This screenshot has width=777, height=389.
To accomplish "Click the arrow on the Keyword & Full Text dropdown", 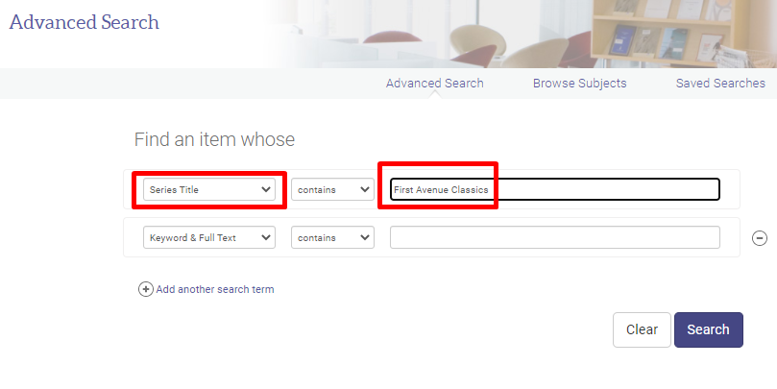I will tap(266, 237).
